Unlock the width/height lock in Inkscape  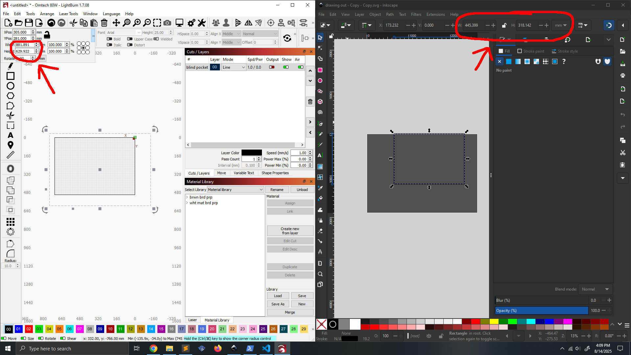tap(503, 25)
